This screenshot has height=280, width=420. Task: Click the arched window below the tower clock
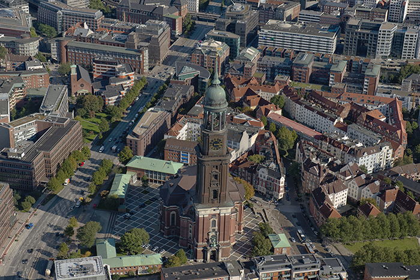pyautogui.click(x=215, y=175)
